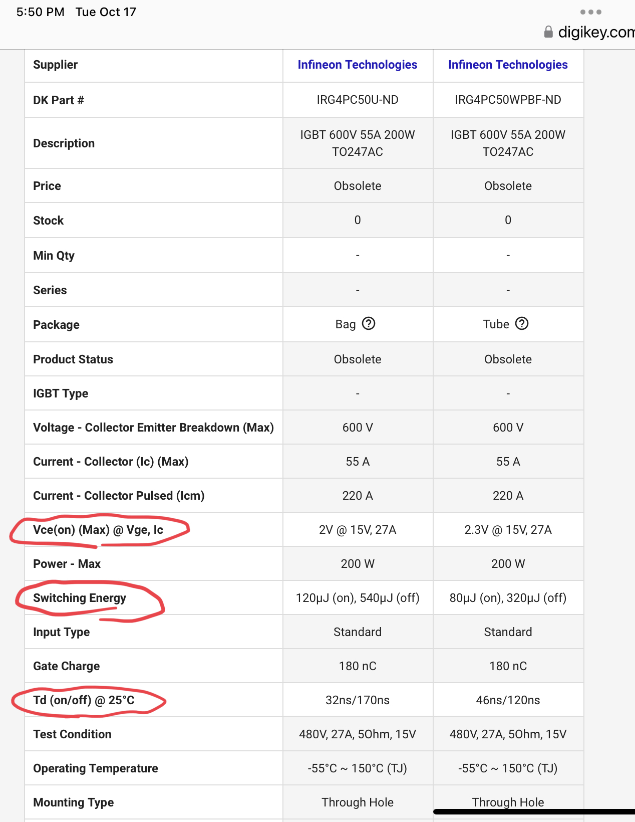Click the Package row label
Screen dimensions: 635x822
pos(57,325)
